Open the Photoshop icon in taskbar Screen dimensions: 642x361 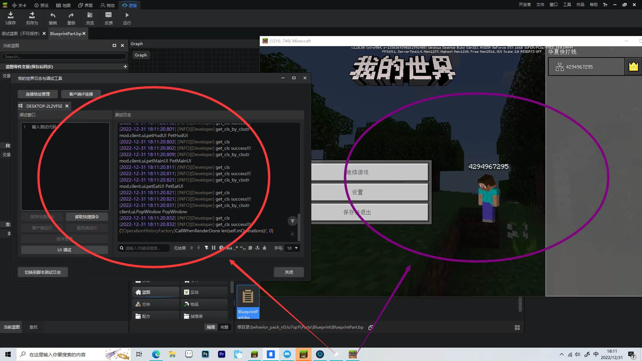point(205,354)
